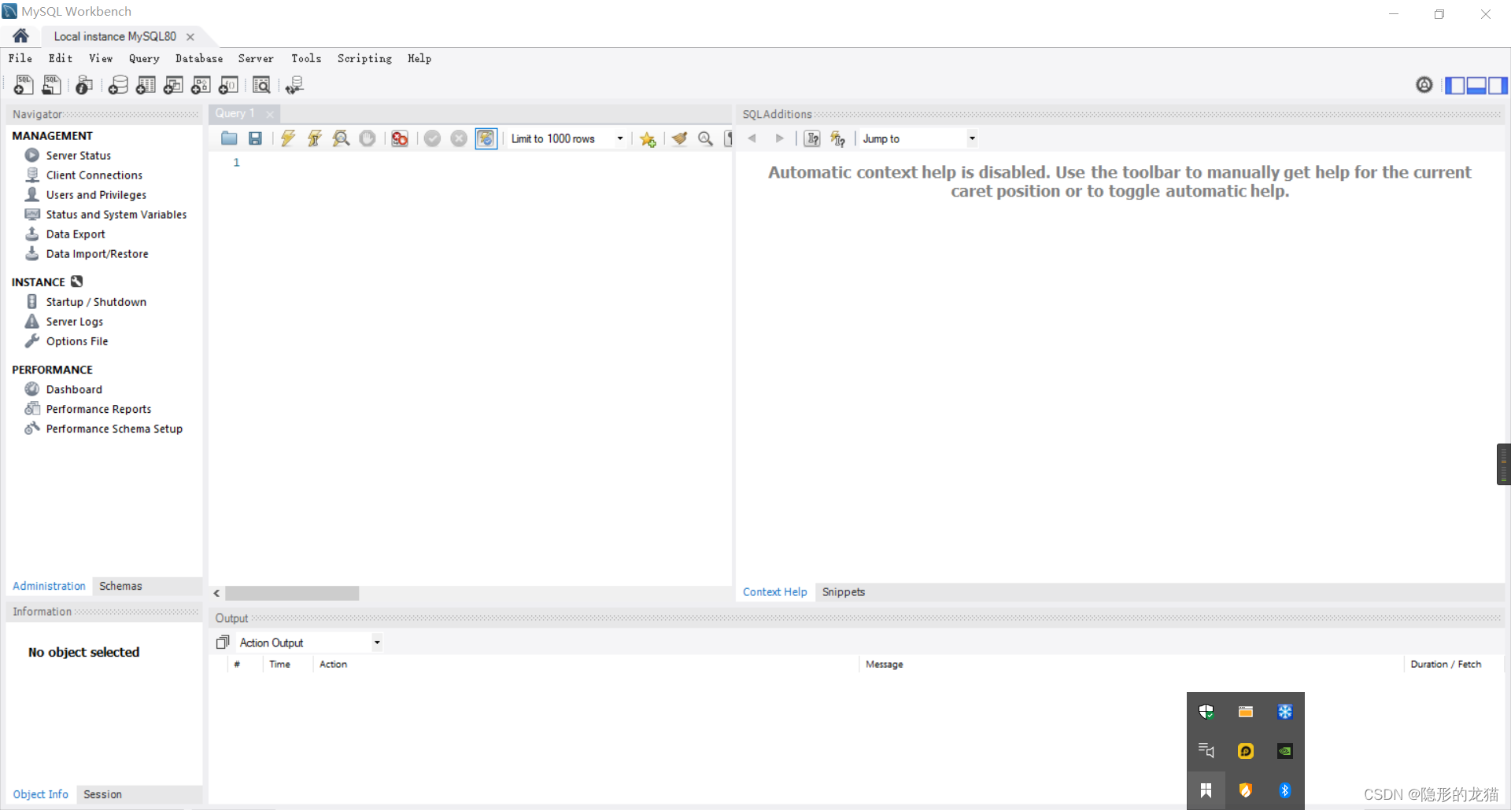Go back in context help history
This screenshot has width=1511, height=810.
[752, 138]
